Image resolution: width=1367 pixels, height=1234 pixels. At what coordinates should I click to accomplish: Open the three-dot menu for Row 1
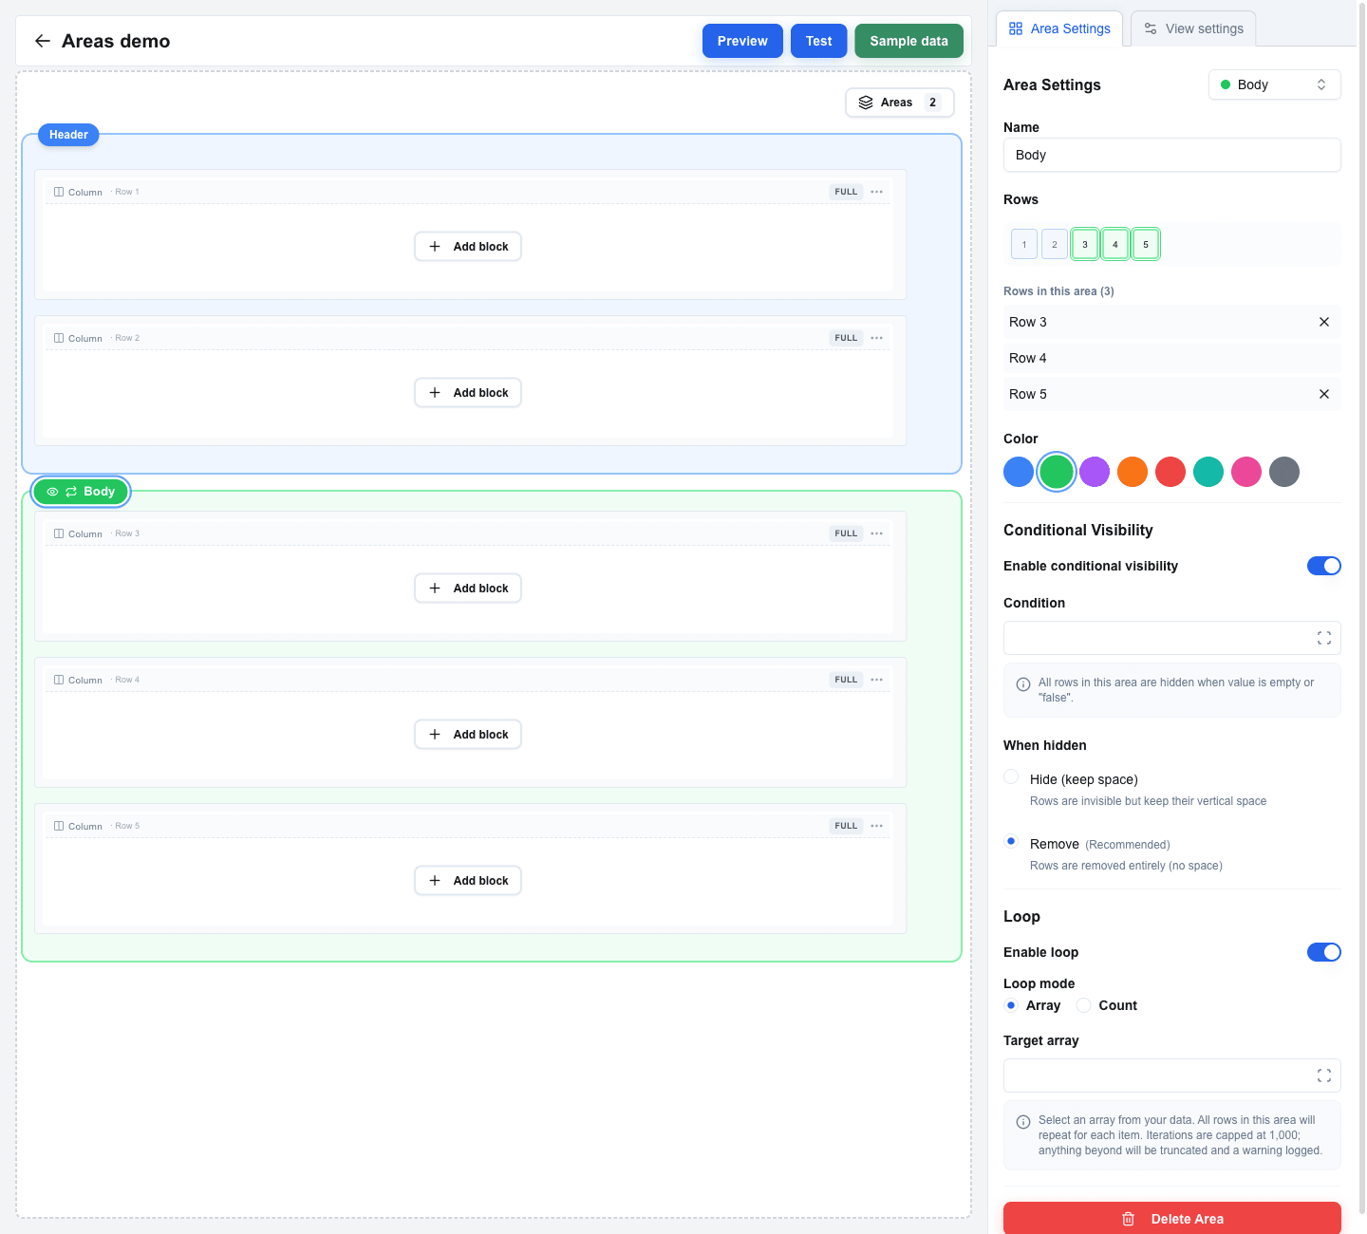click(876, 192)
